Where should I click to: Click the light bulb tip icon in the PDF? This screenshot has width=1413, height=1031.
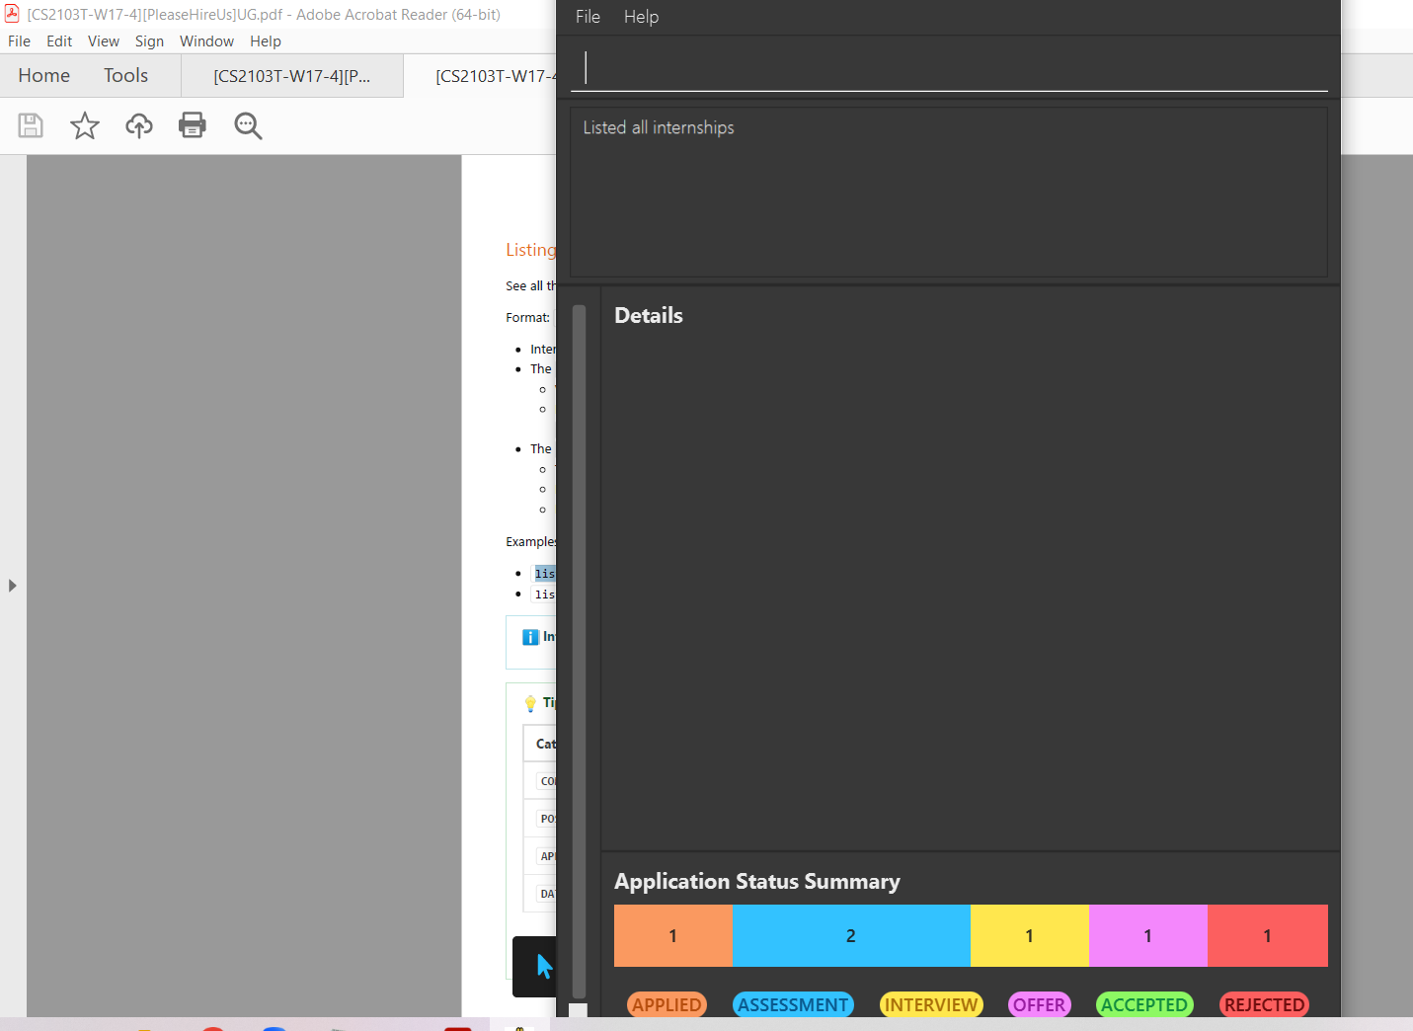click(530, 703)
